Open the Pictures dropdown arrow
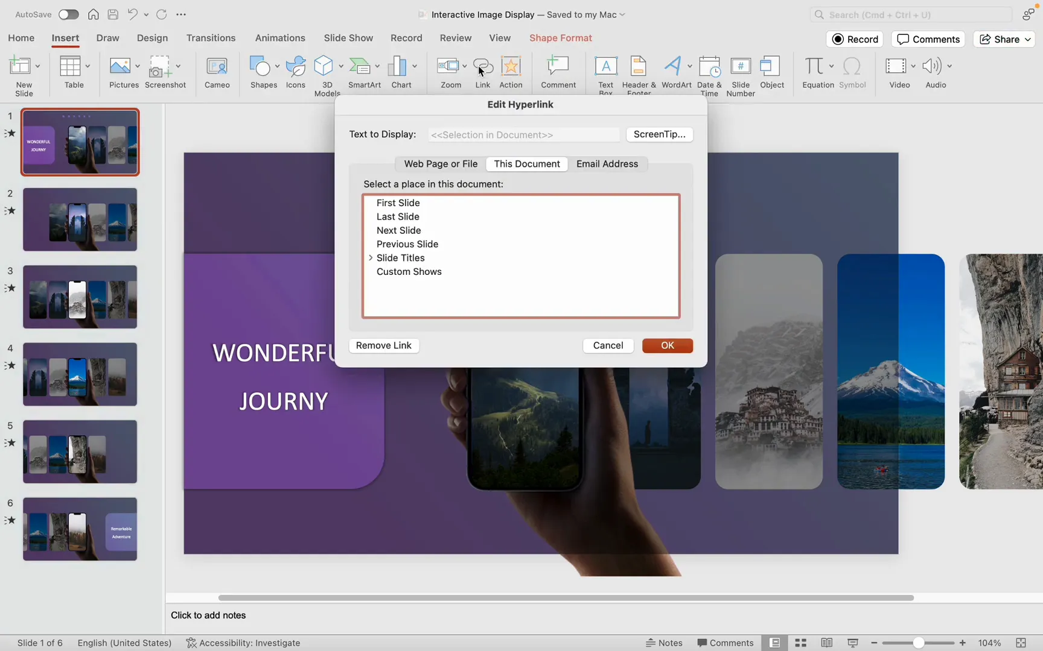The image size is (1043, 651). click(x=138, y=66)
